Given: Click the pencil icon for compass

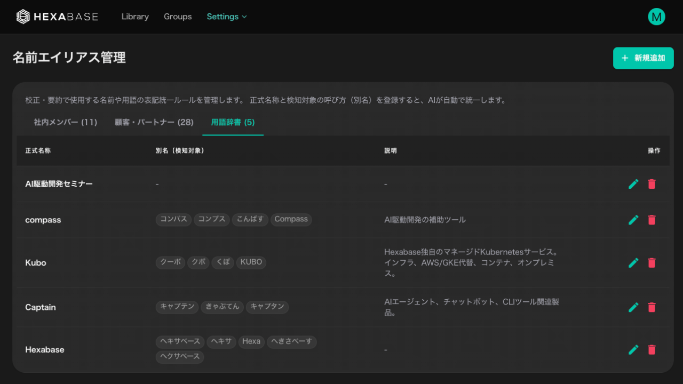Looking at the screenshot, I should tap(633, 220).
